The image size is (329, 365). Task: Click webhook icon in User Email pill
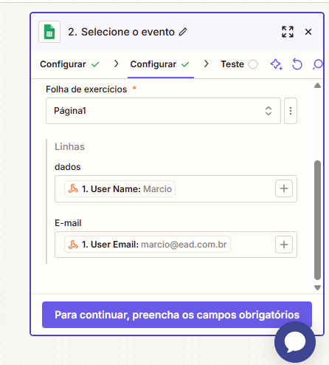point(73,245)
